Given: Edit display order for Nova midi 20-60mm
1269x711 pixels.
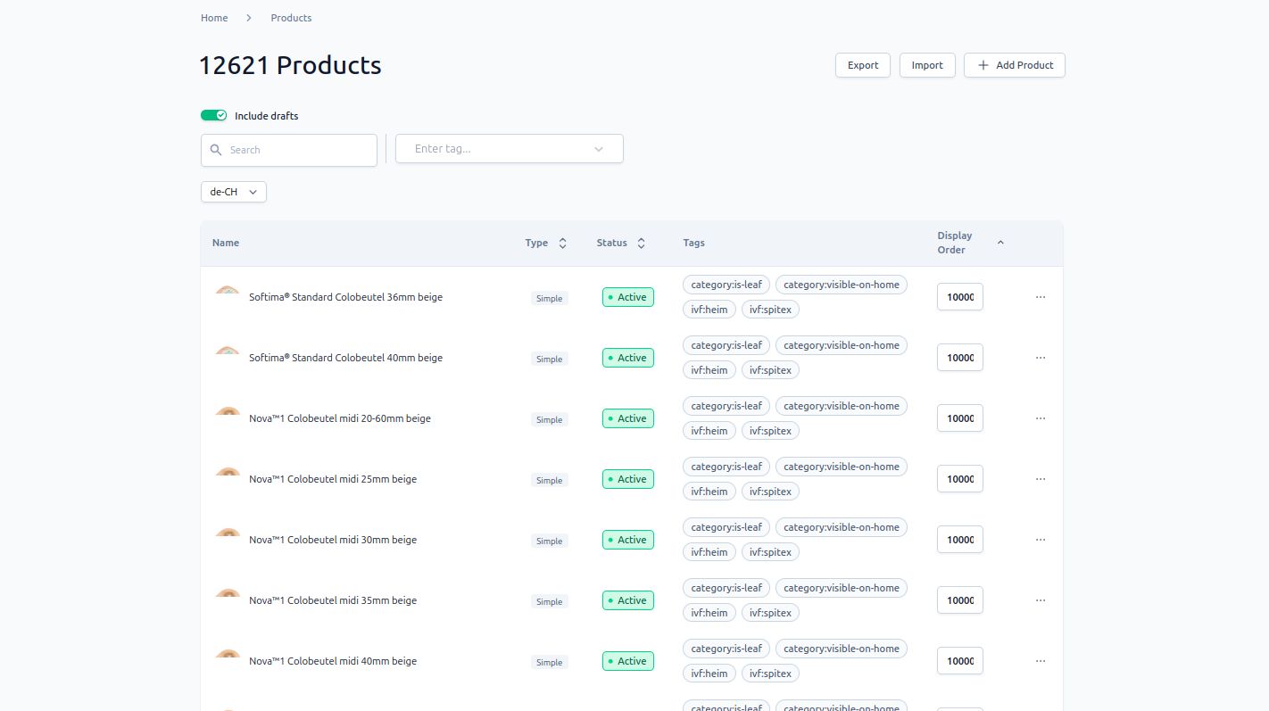Looking at the screenshot, I should point(960,418).
